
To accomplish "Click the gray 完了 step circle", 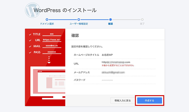I will coord(142,19).
